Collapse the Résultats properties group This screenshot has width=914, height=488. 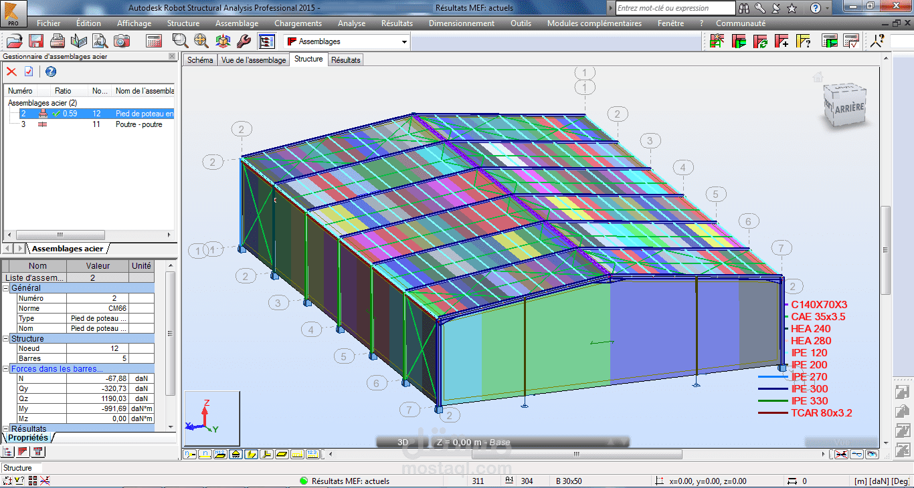point(6,429)
